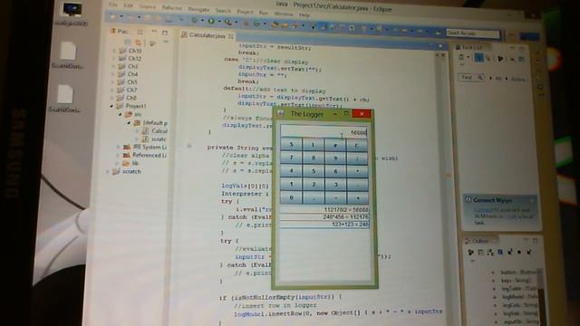580x326 pixels.
Task: Click the C clear button in The Logger
Action: point(356,145)
